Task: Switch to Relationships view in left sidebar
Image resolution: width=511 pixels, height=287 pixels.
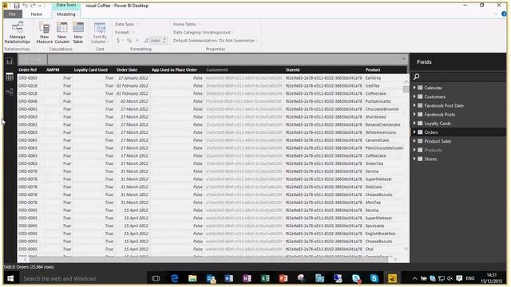Action: (x=10, y=92)
